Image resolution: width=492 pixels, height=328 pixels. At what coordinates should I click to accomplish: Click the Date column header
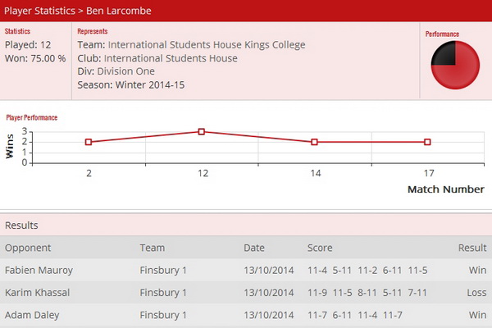click(x=254, y=248)
